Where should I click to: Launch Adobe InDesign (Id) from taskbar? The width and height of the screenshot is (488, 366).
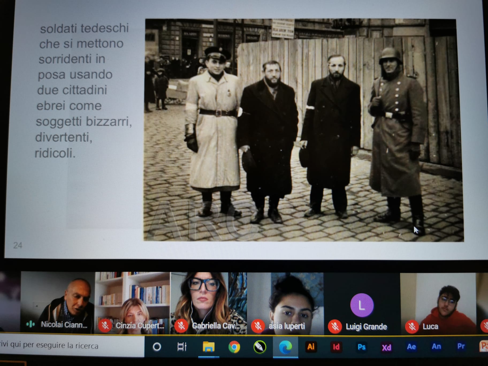(x=336, y=347)
